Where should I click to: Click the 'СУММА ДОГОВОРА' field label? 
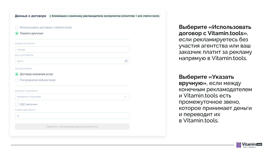(25, 110)
